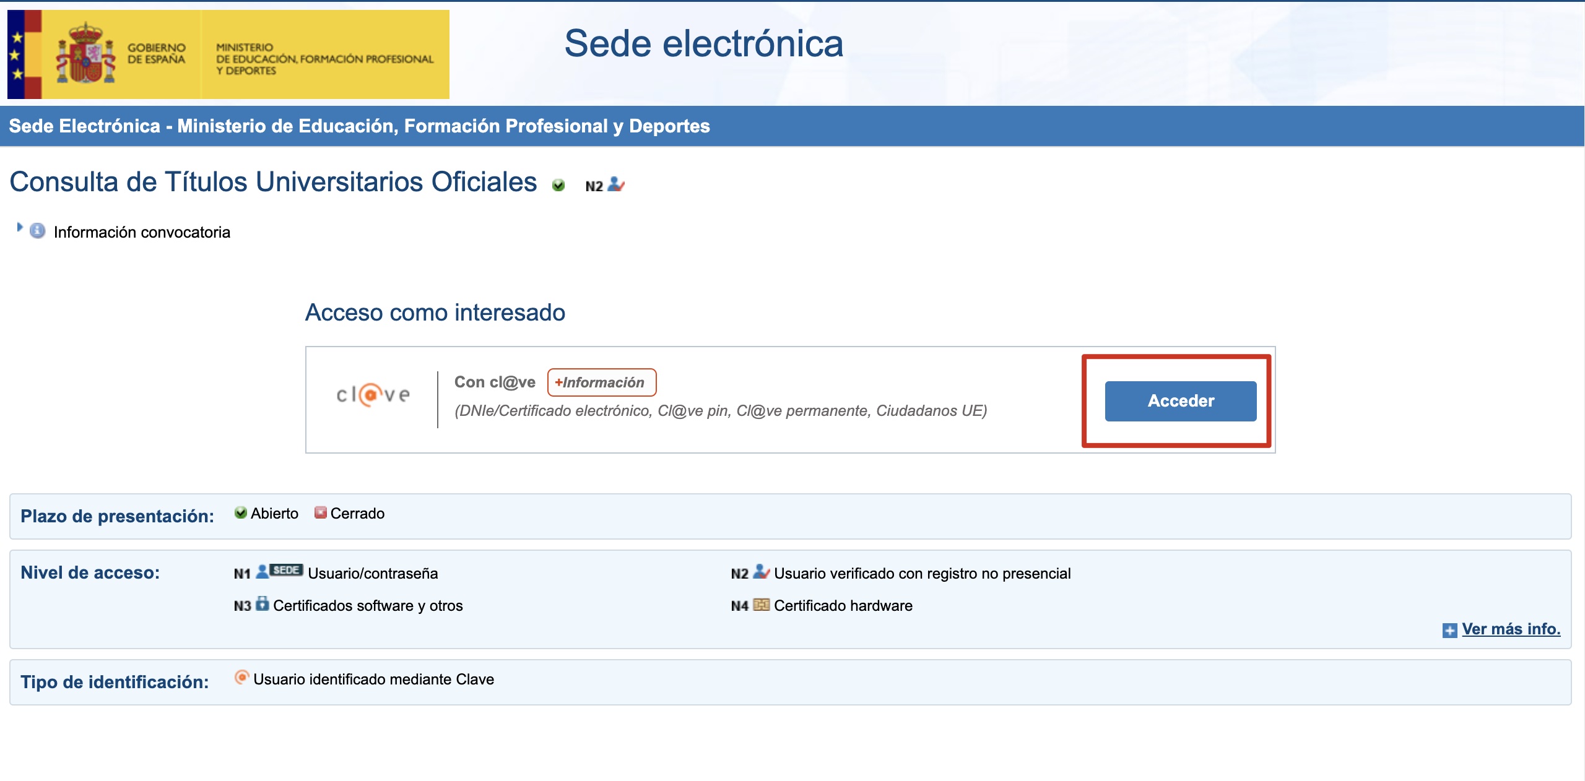This screenshot has width=1585, height=781.
Task: Click the Usuario/contraseña label
Action: 373,574
